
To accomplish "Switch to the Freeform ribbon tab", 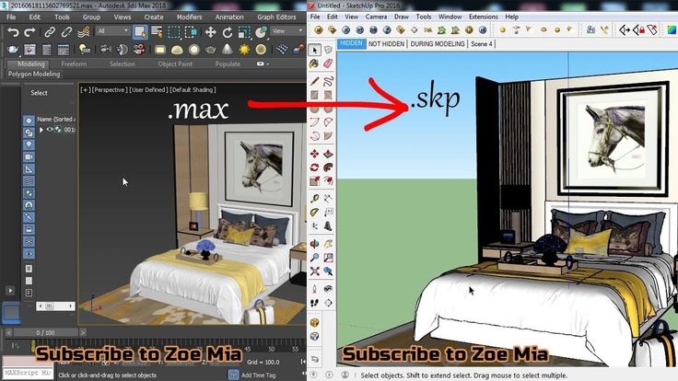I will [74, 63].
